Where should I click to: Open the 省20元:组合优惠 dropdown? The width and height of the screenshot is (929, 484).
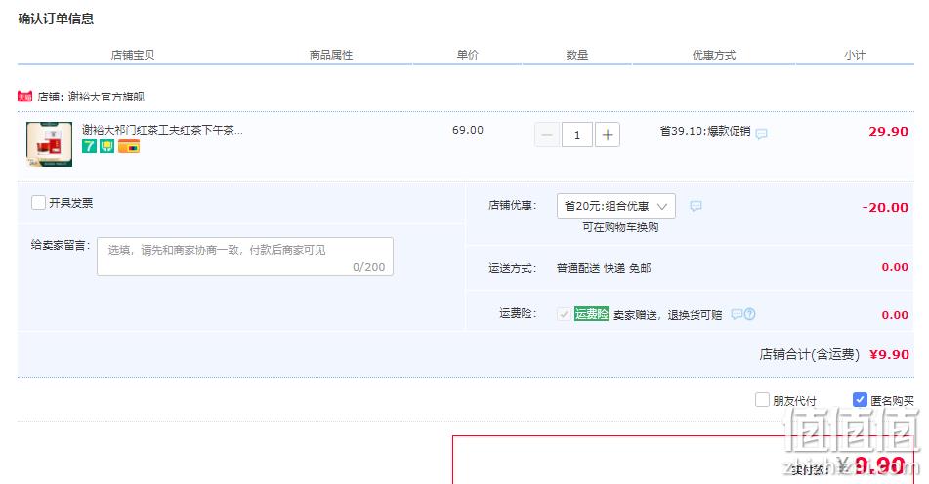pyautogui.click(x=616, y=206)
